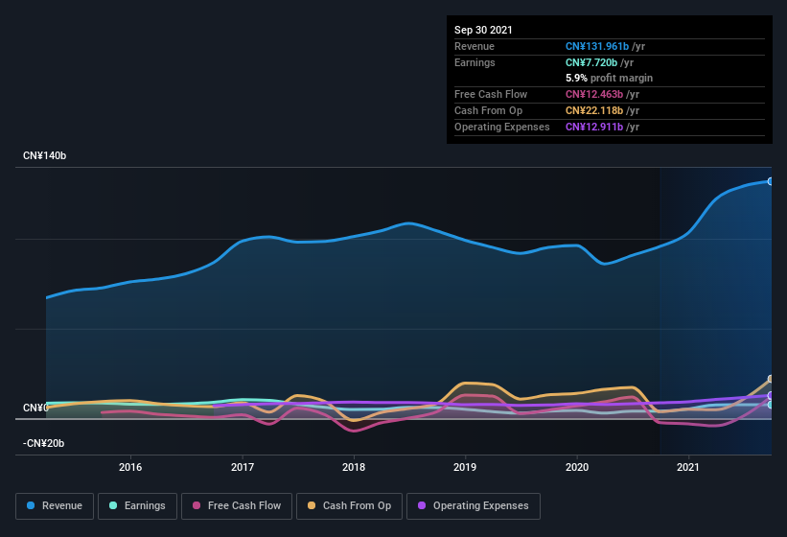Click the CN¥22.118b cash from op value
Viewport: 787px width, 537px height.
click(x=594, y=110)
